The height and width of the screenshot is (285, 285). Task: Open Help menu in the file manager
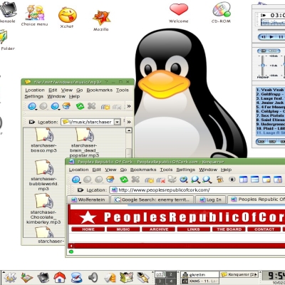74,96
